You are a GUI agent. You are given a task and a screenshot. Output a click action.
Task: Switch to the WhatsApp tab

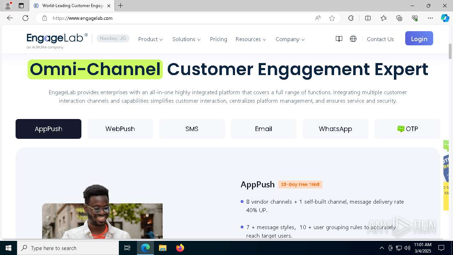pyautogui.click(x=336, y=129)
